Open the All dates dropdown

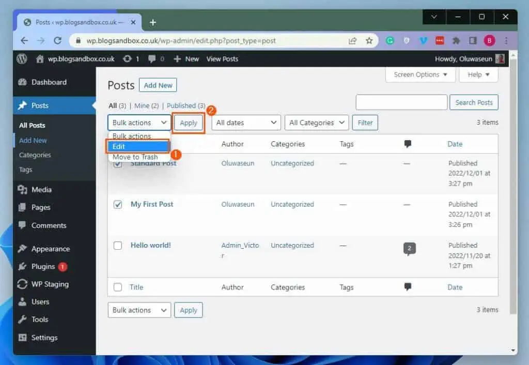[246, 123]
